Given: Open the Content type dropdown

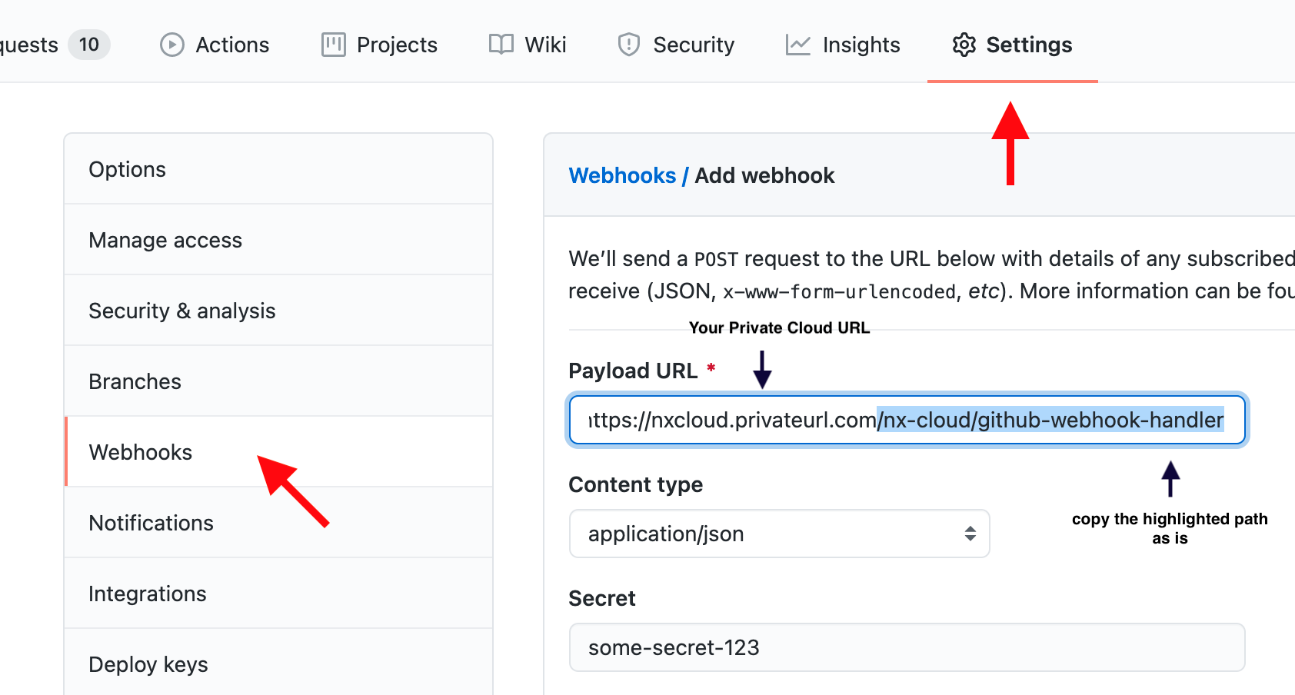Looking at the screenshot, I should [779, 534].
